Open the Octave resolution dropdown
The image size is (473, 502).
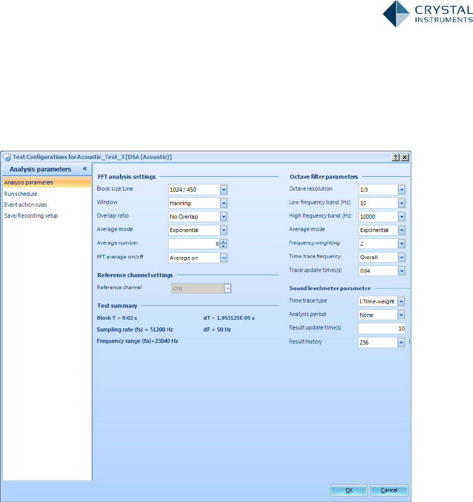click(x=402, y=190)
